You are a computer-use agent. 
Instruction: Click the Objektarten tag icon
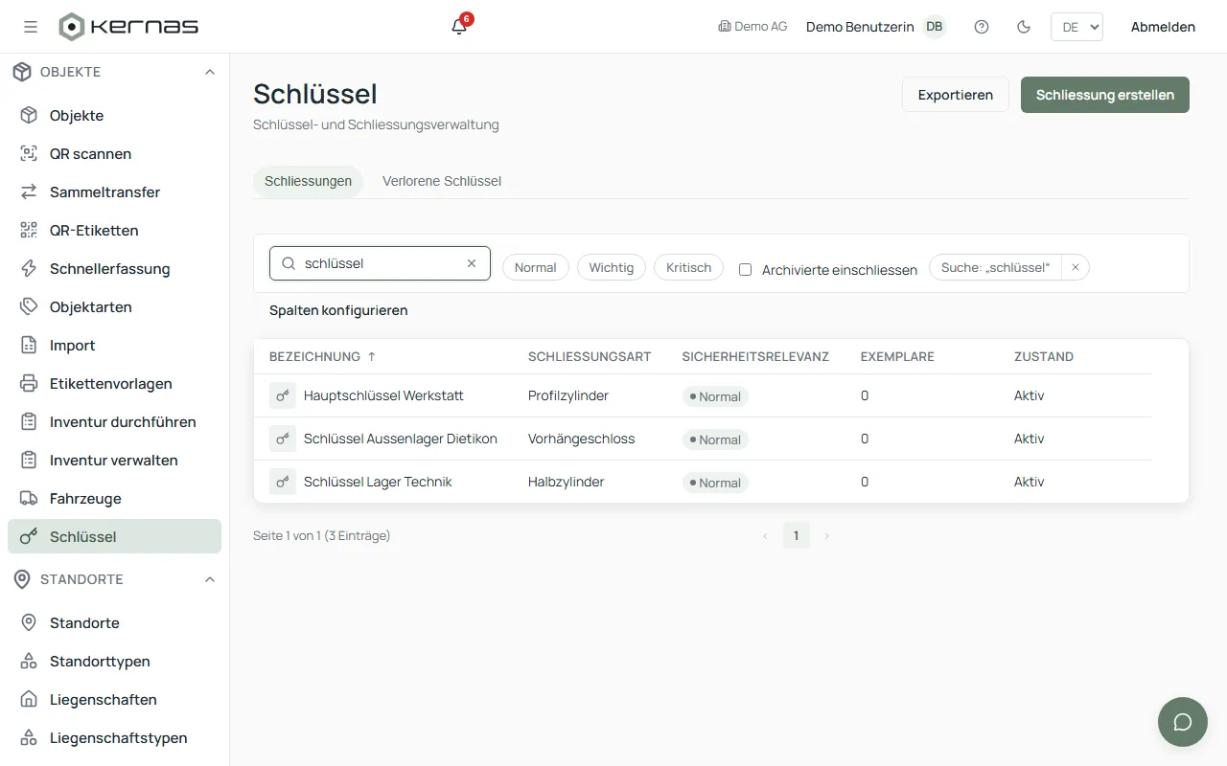[30, 306]
